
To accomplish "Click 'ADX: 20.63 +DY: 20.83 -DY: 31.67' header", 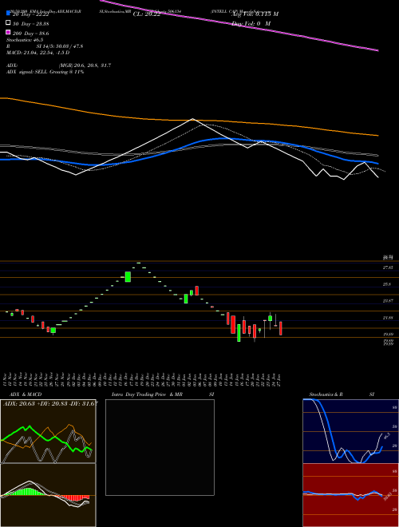I will (x=50, y=403).
